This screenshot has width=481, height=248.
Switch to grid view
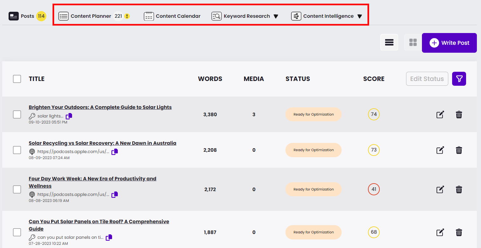[x=413, y=42]
